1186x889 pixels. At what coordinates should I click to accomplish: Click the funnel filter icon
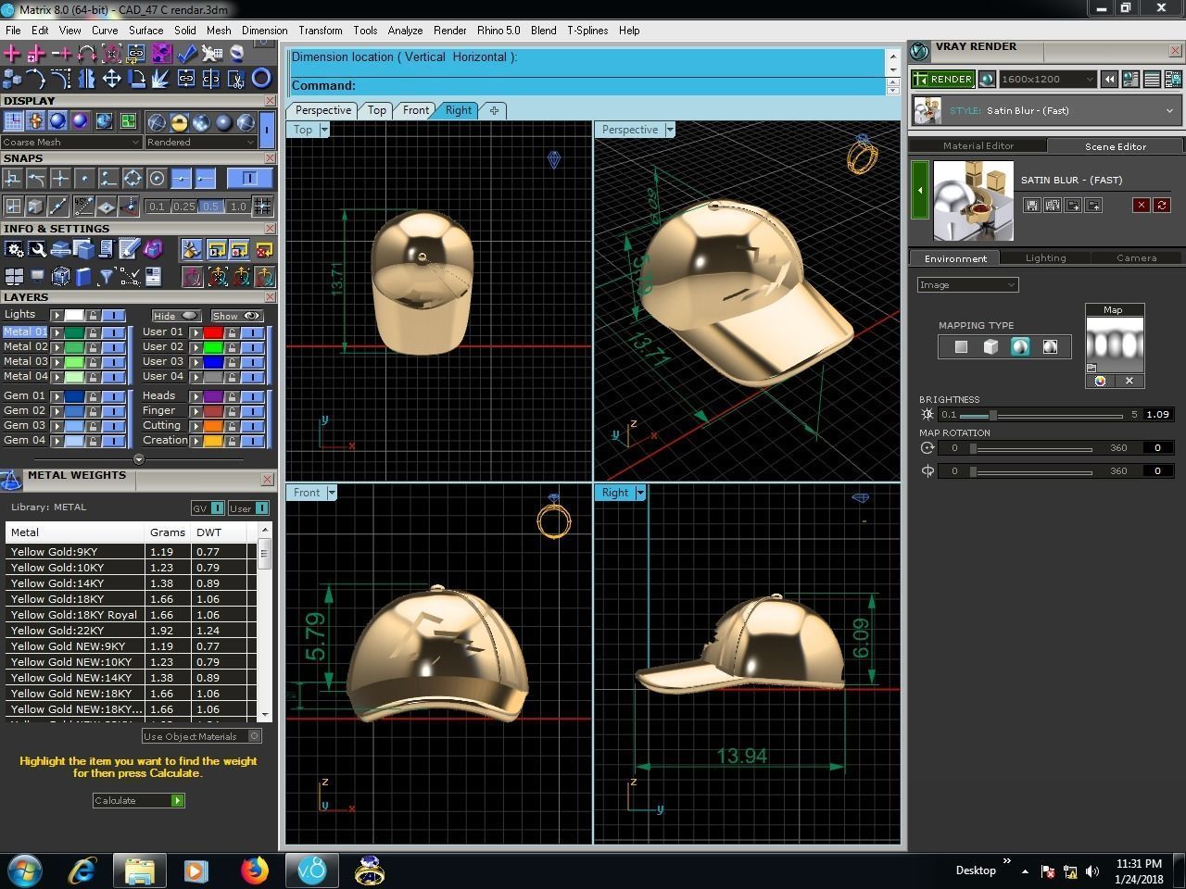click(x=106, y=276)
